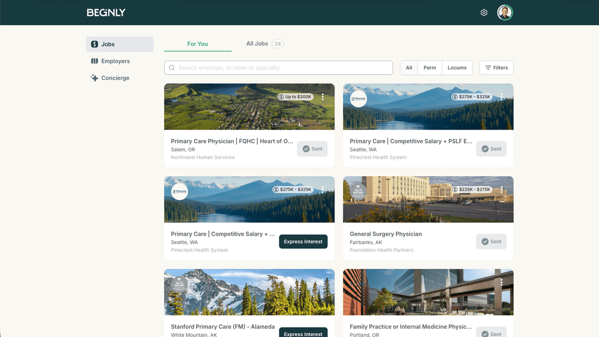This screenshot has width=599, height=337.
Task: Open options menu on the General Surgery card
Action: [x=501, y=188]
